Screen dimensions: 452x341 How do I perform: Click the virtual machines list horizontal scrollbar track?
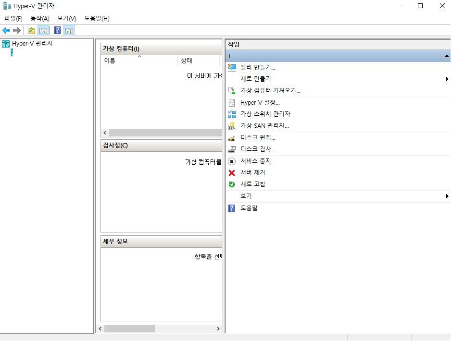tap(165, 133)
